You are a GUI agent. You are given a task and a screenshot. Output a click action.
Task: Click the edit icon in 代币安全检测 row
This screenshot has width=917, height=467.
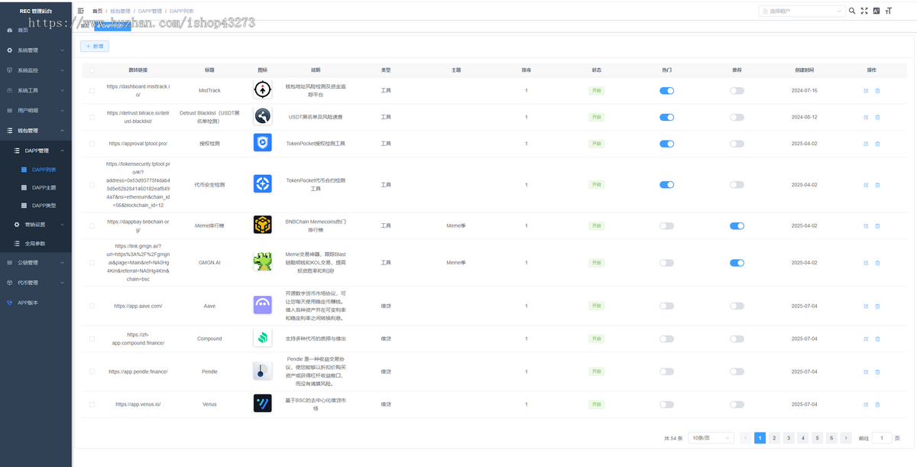[866, 184]
